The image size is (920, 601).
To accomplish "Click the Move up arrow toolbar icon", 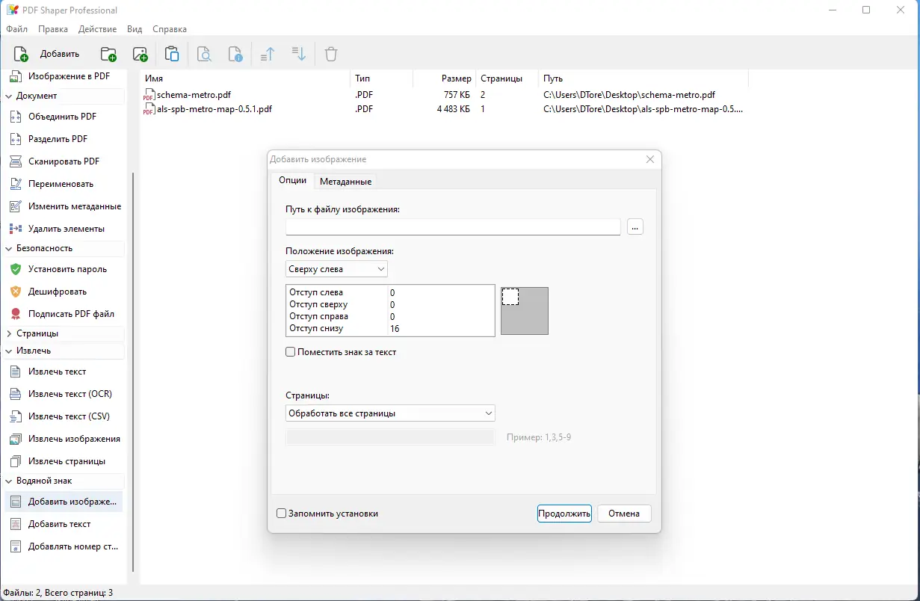I will (x=268, y=54).
